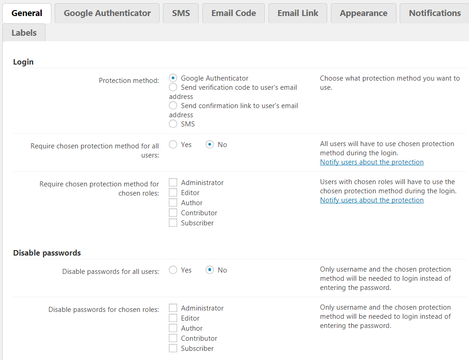
Task: Switch to the Google Authenticator tab
Action: pos(107,13)
